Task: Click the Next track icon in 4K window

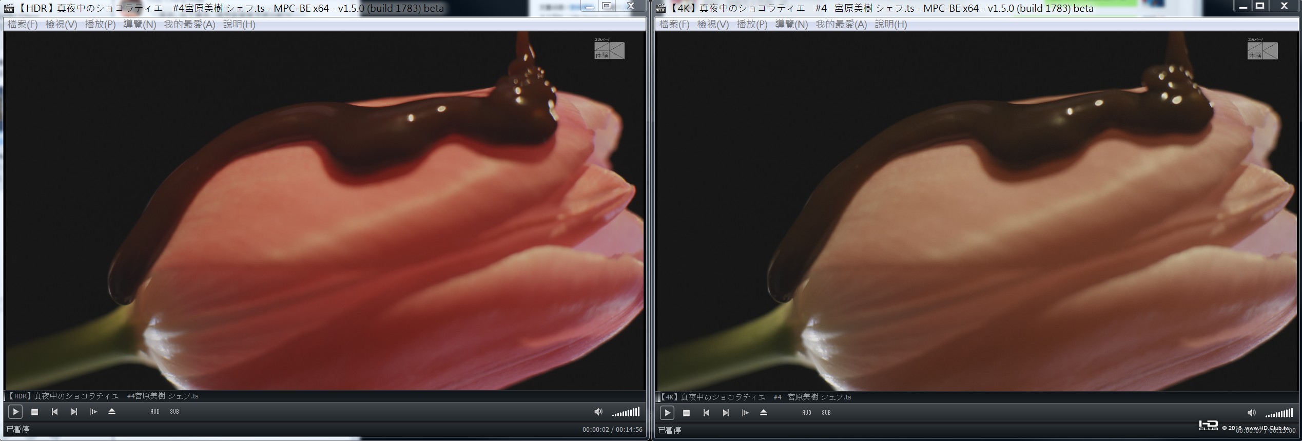Action: [x=726, y=413]
